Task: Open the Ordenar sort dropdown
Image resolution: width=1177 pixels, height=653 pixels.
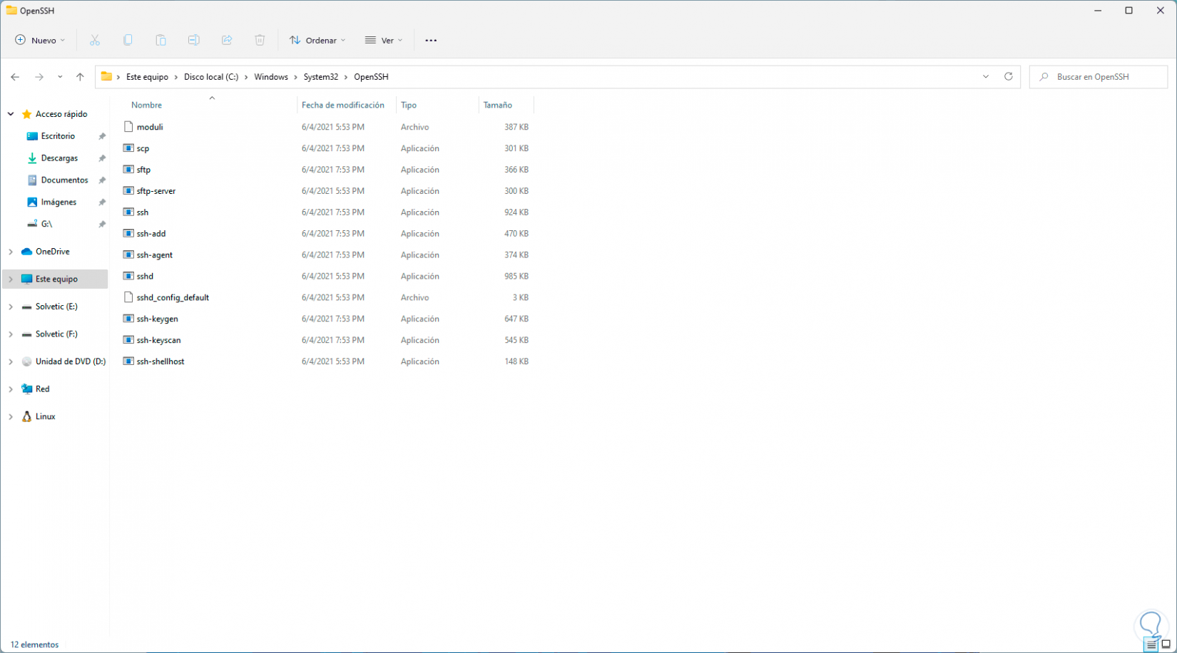Action: (x=317, y=41)
